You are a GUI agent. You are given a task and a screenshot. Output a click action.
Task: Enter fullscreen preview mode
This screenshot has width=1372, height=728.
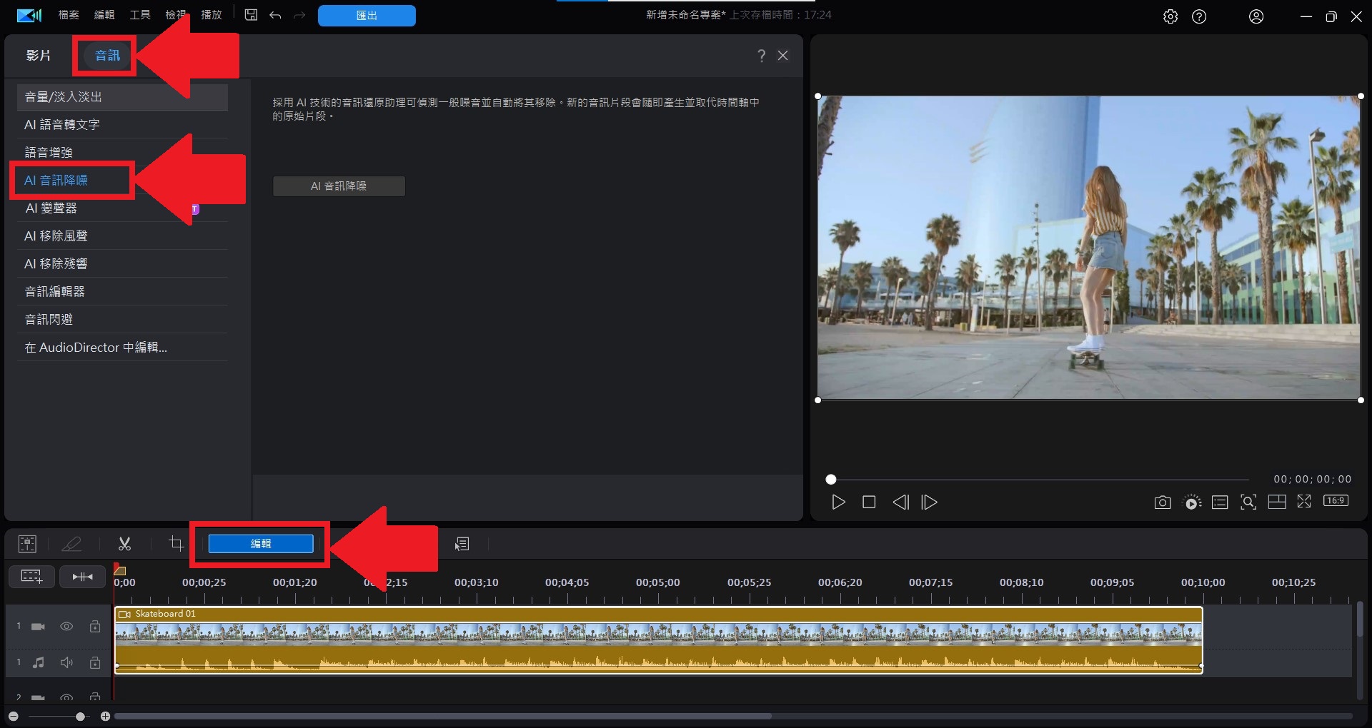click(x=1304, y=502)
